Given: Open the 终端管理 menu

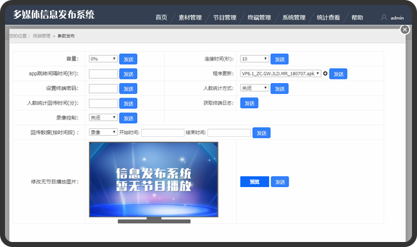Looking at the screenshot, I should point(259,18).
